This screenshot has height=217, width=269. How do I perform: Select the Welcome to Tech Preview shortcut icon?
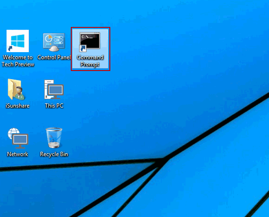[x=17, y=41]
